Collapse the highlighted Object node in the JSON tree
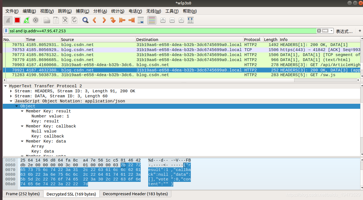The height and width of the screenshot is (200, 363). 16,106
